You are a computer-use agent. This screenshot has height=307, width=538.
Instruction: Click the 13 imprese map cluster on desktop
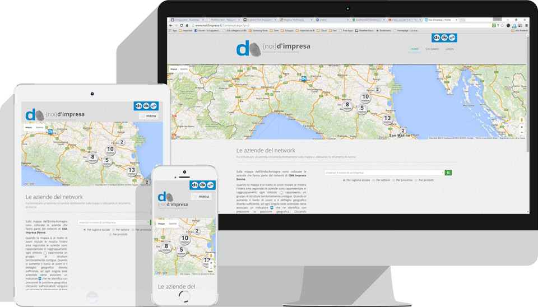point(388,118)
